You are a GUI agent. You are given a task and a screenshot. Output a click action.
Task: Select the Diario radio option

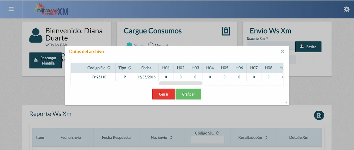129,45
